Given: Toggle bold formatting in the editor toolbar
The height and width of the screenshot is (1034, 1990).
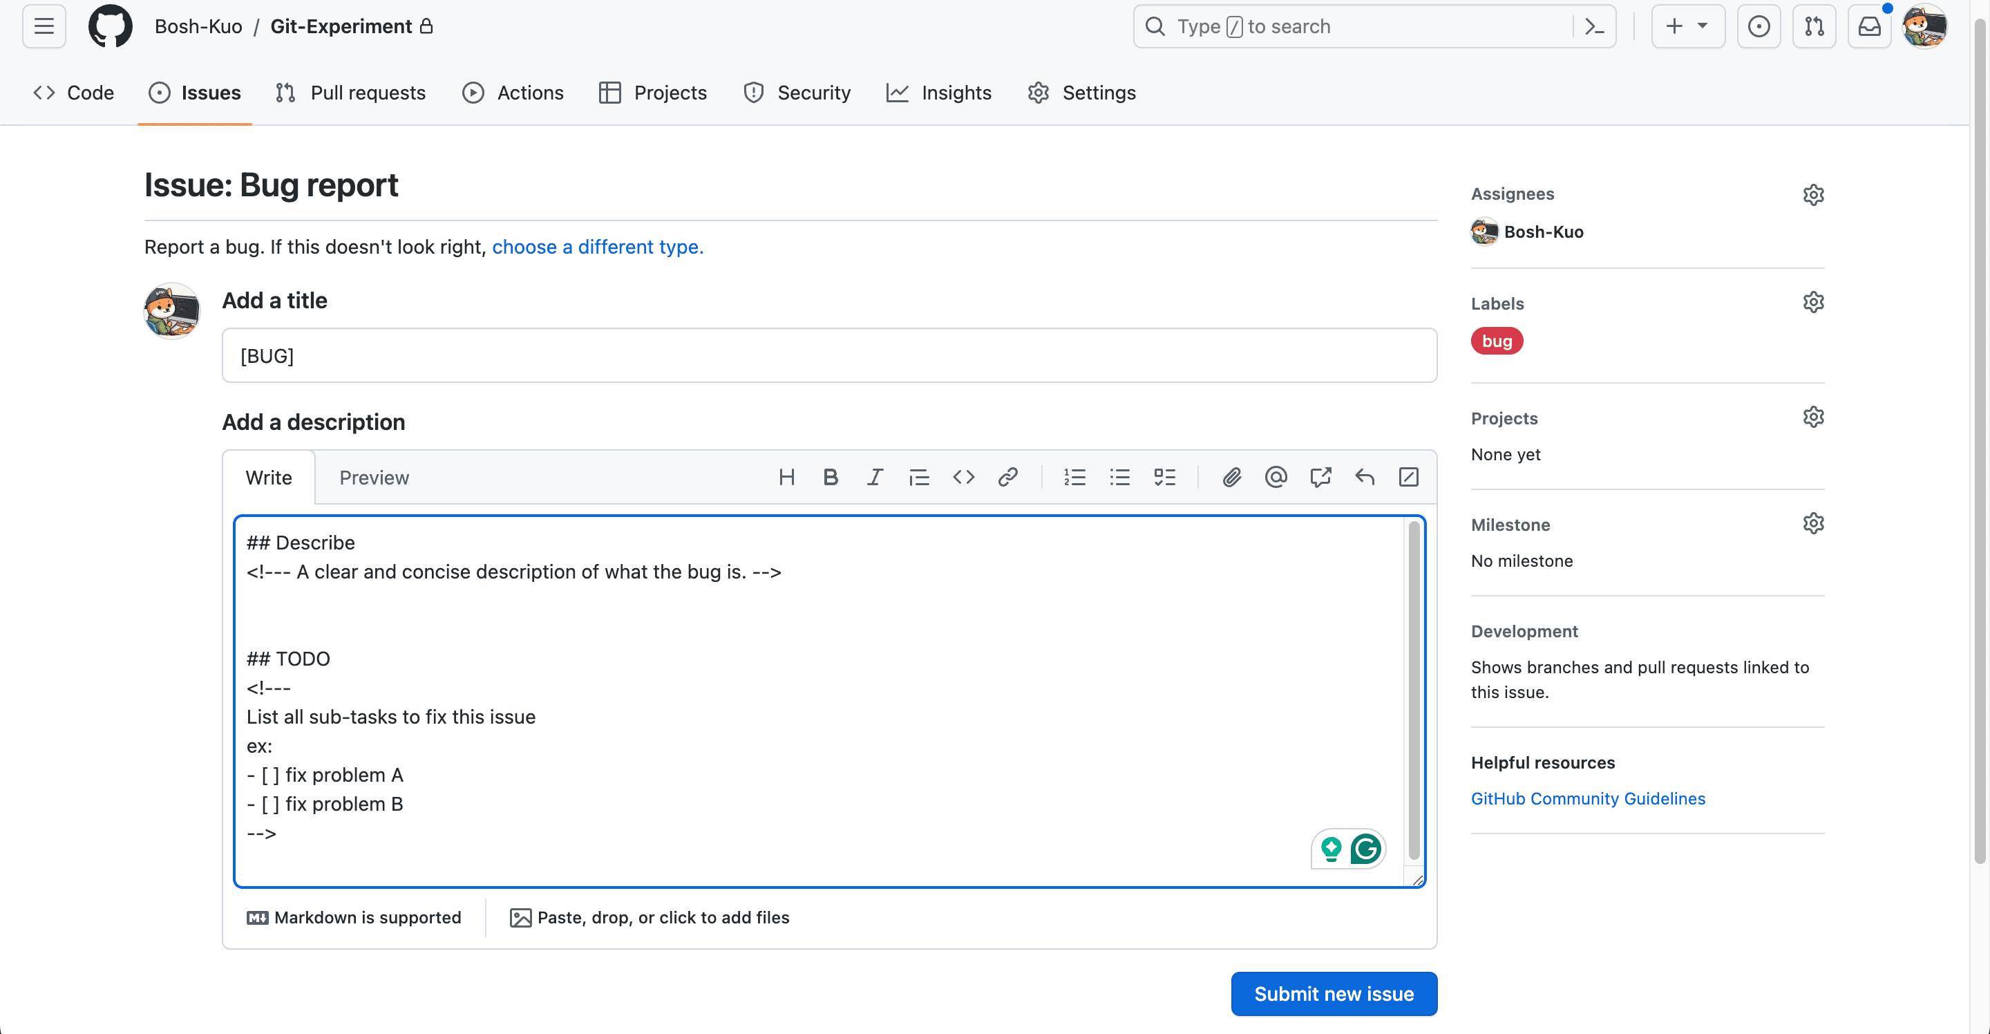Looking at the screenshot, I should [x=831, y=478].
